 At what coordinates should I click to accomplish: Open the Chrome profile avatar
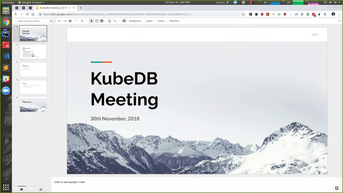pos(333,14)
